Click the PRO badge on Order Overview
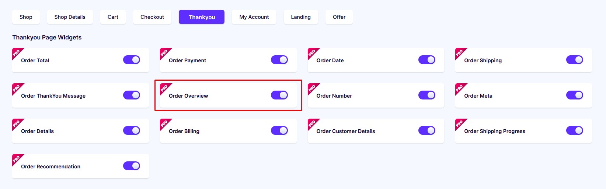 tap(165, 88)
